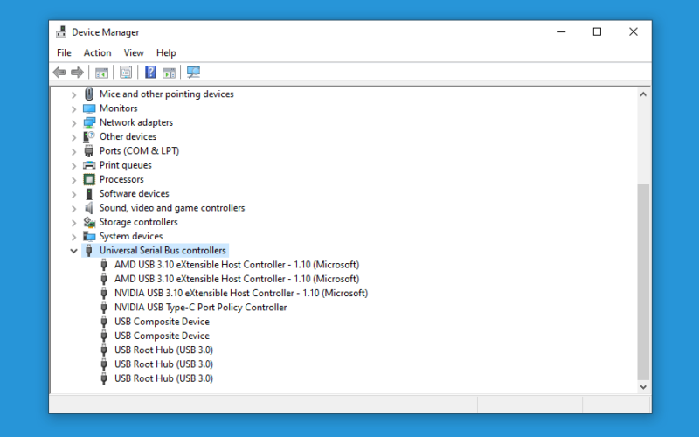Expand the Network adapters category
Image resolution: width=699 pixels, height=437 pixels.
pos(74,123)
